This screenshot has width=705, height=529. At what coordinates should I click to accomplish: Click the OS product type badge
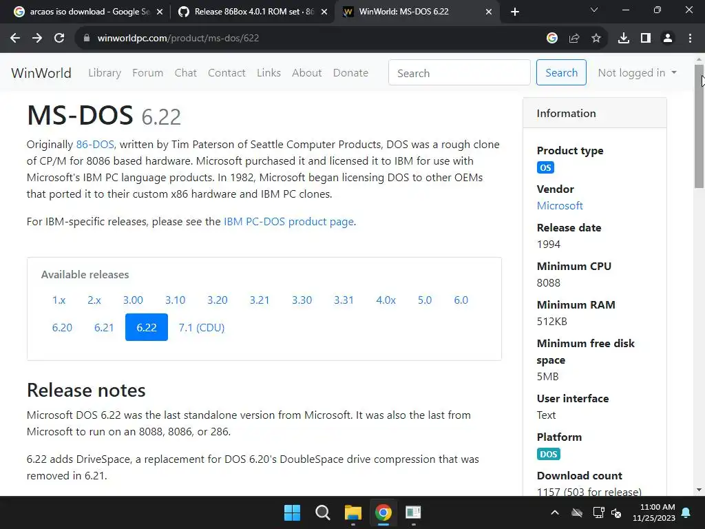(x=545, y=168)
